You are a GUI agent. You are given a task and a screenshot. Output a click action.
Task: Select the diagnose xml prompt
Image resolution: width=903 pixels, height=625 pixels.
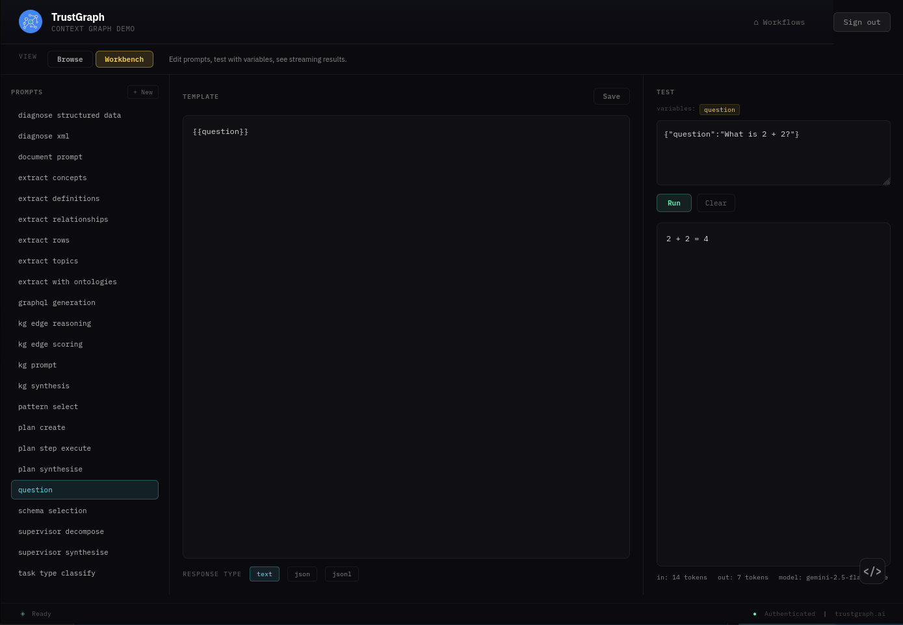tap(85, 136)
